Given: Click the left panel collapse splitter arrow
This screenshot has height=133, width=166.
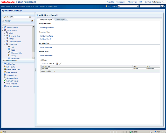Looking at the screenshot, I should (x=35, y=70).
